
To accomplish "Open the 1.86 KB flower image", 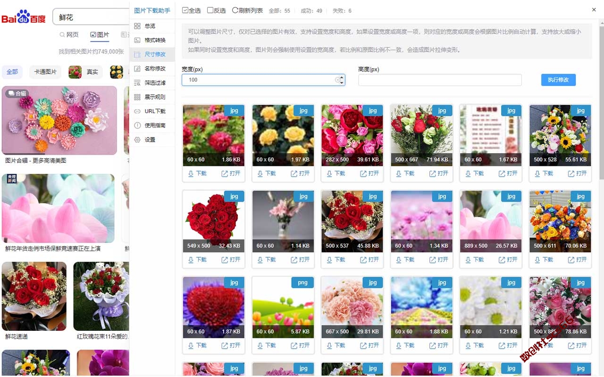I will [x=231, y=173].
